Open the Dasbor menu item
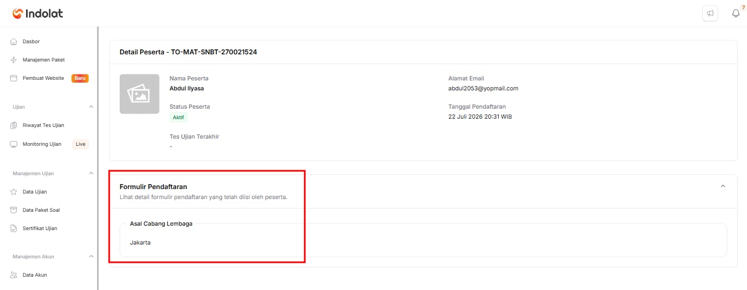Viewport: 747px width, 290px height. click(31, 42)
